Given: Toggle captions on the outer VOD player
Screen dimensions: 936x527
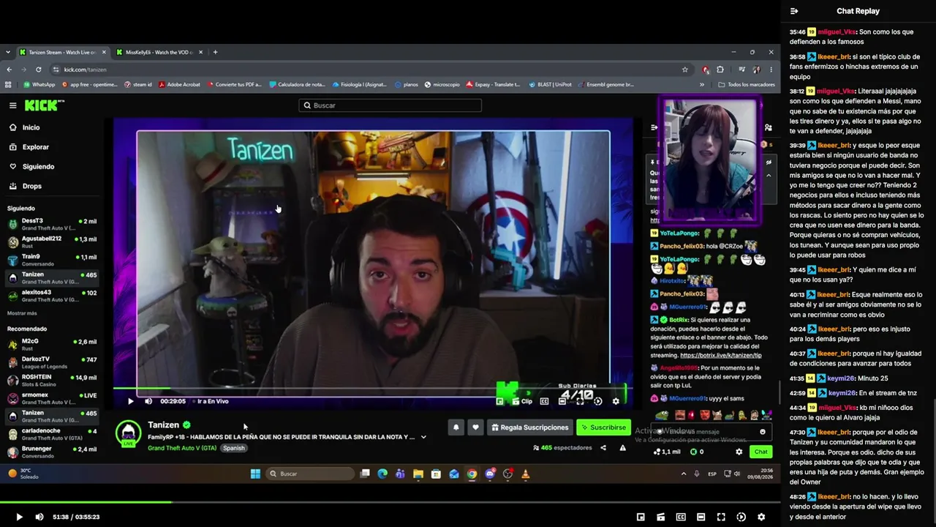Looking at the screenshot, I should (x=681, y=517).
